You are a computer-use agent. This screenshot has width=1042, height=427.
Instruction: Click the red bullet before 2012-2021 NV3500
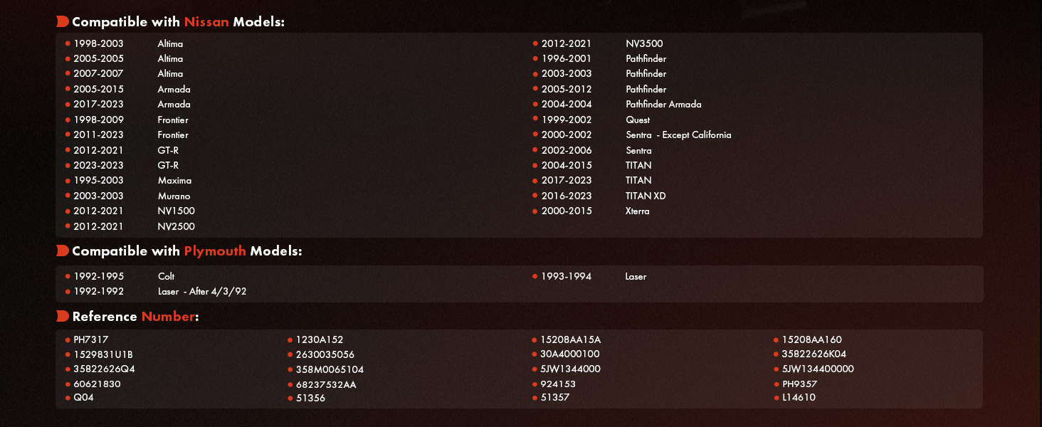pyautogui.click(x=535, y=44)
